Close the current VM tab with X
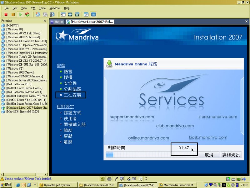Viewport: 250px width, 188px height. (246, 21)
